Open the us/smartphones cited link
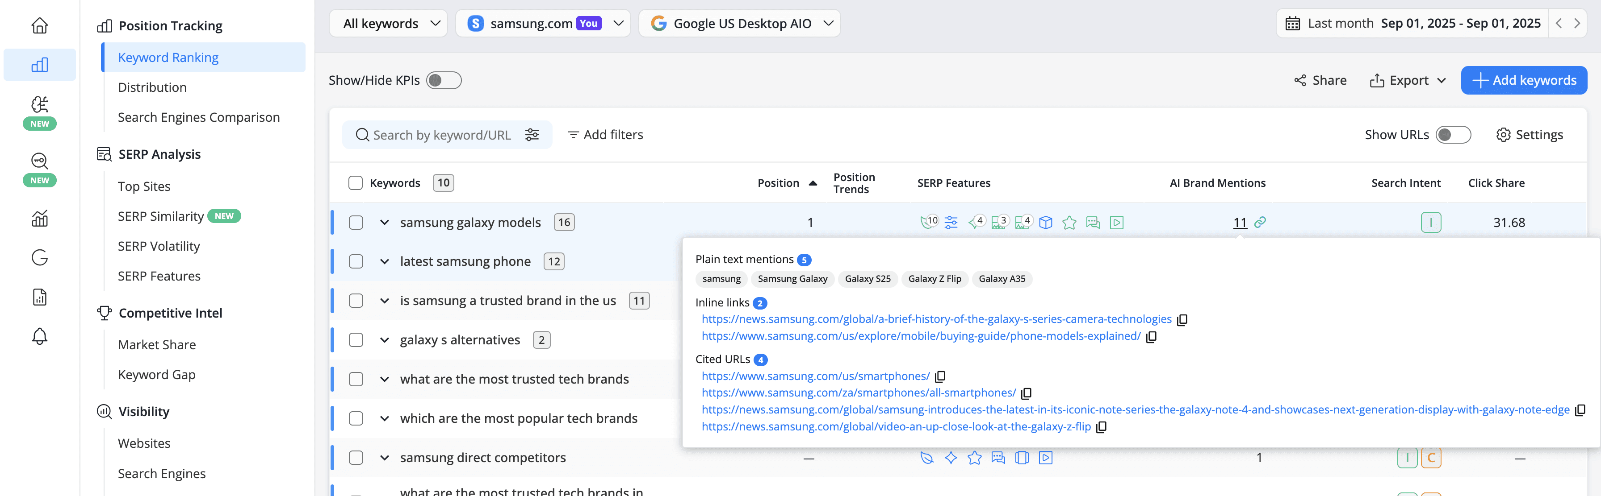 click(x=815, y=376)
